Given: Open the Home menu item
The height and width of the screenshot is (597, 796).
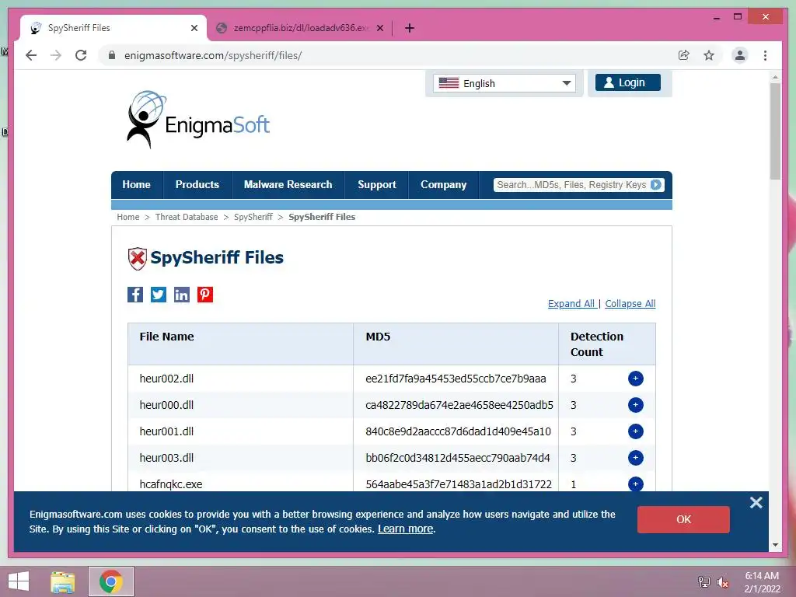Looking at the screenshot, I should pyautogui.click(x=137, y=185).
